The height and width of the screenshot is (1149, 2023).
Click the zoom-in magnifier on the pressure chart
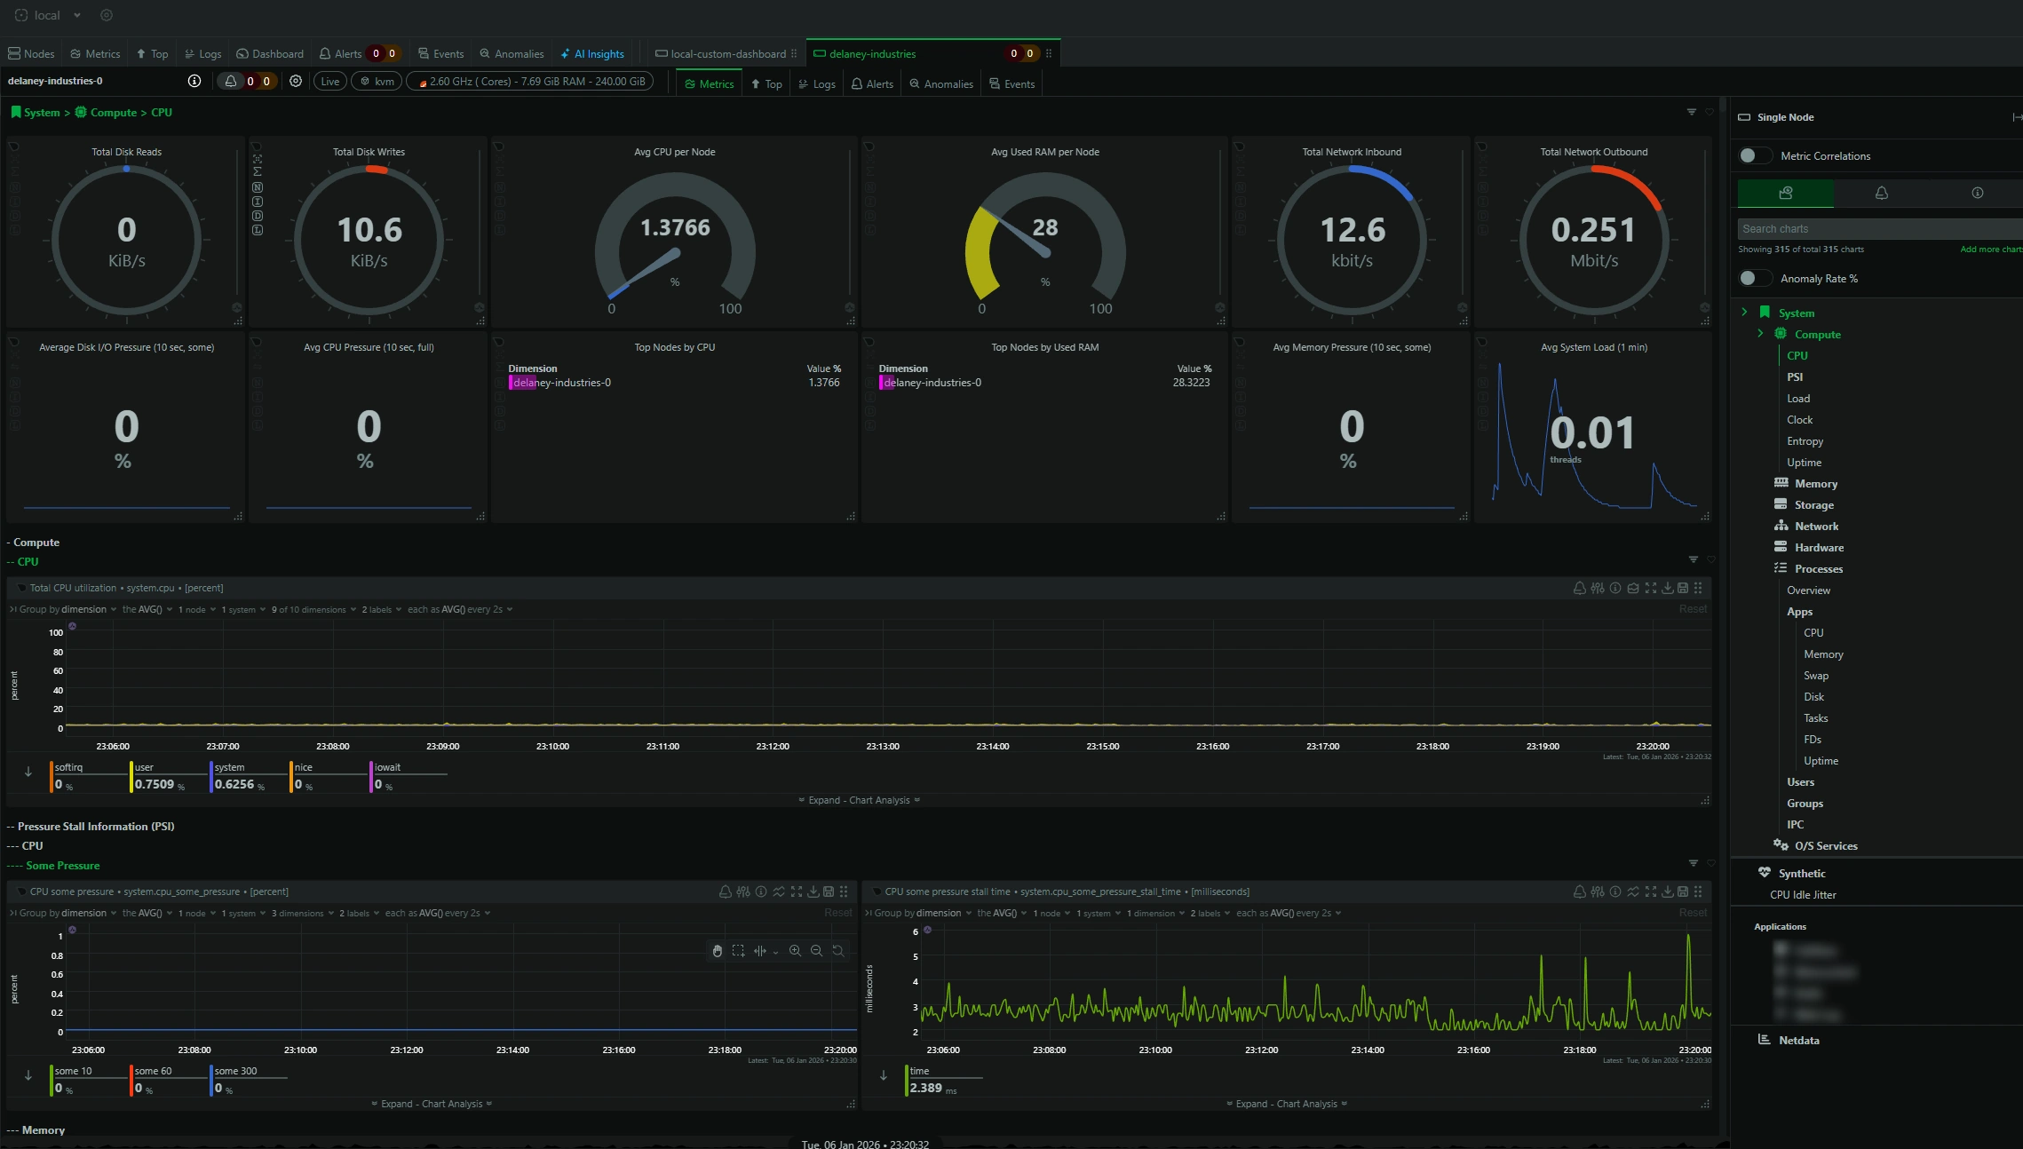pyautogui.click(x=796, y=950)
